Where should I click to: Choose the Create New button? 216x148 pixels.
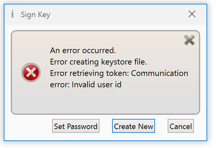(134, 126)
